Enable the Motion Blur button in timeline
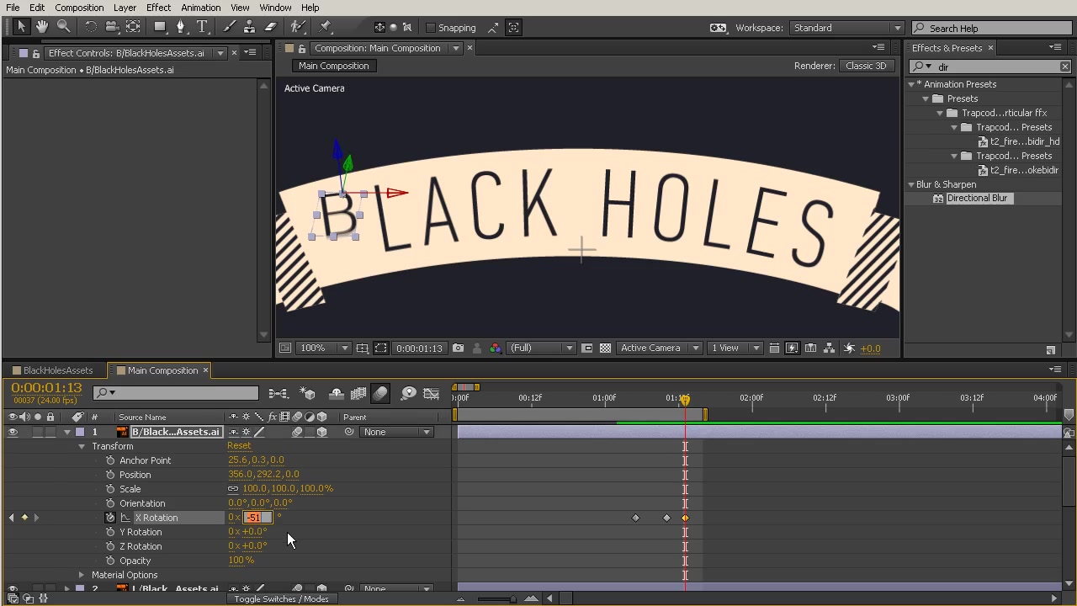The width and height of the screenshot is (1077, 606). [x=380, y=393]
